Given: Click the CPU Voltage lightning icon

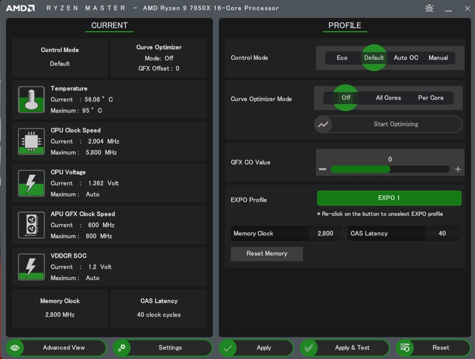Looking at the screenshot, I should pos(31,183).
